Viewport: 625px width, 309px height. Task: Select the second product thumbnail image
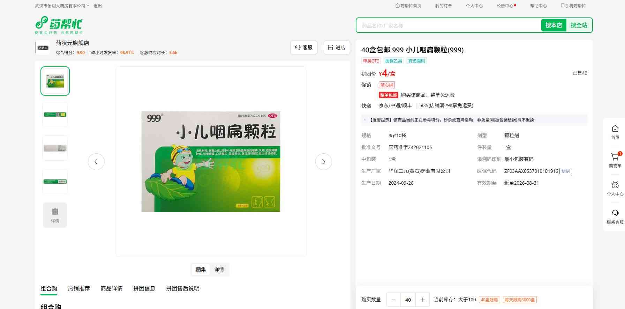pyautogui.click(x=55, y=115)
